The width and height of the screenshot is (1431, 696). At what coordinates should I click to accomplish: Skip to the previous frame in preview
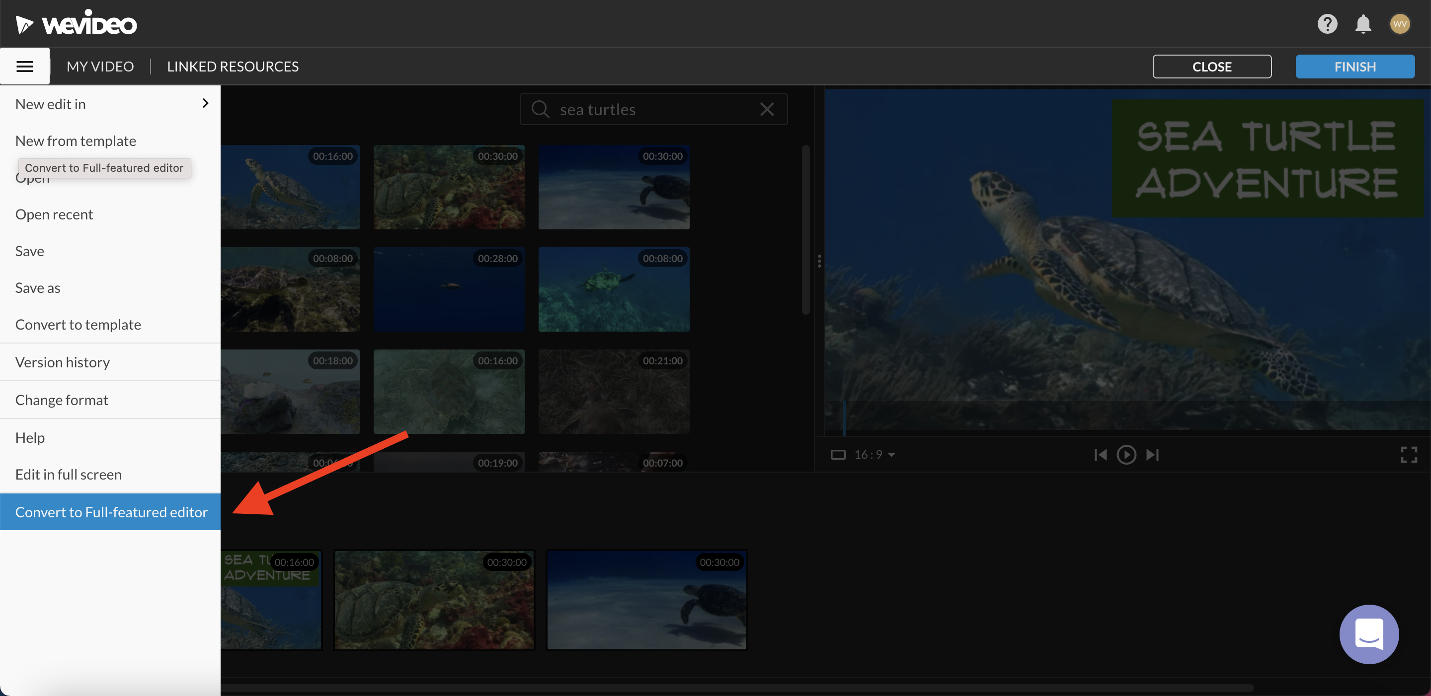click(x=1101, y=455)
